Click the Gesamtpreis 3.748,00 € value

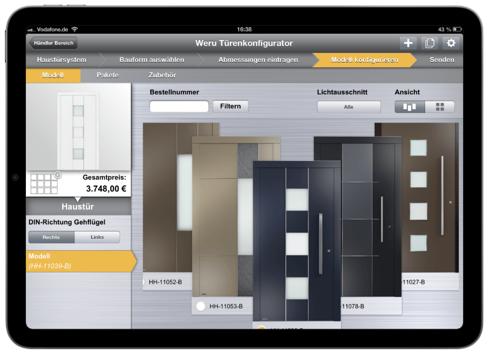coord(106,188)
